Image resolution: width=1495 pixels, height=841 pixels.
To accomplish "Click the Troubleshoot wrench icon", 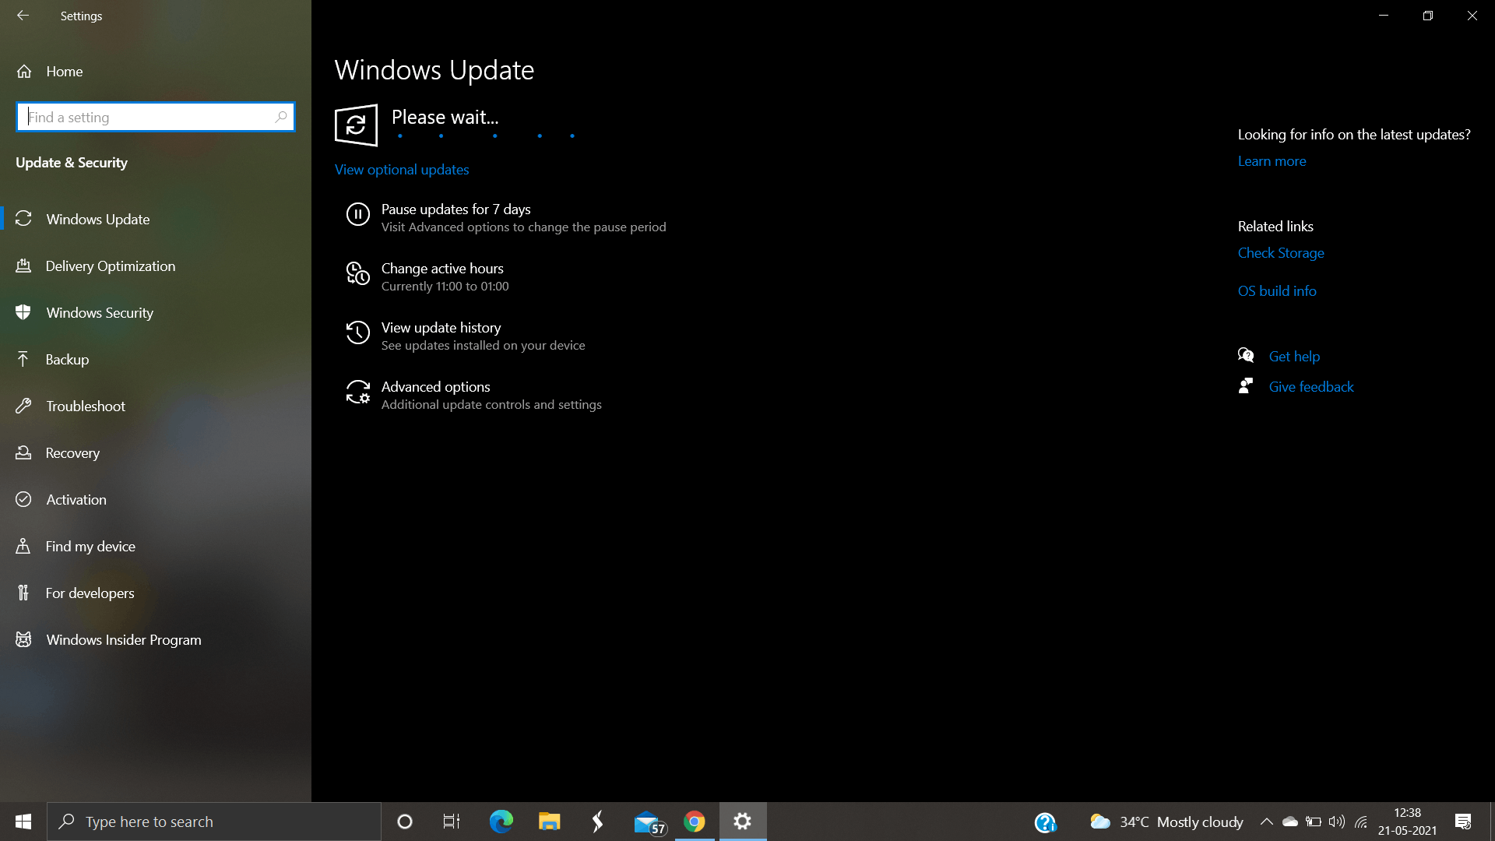I will [x=23, y=406].
